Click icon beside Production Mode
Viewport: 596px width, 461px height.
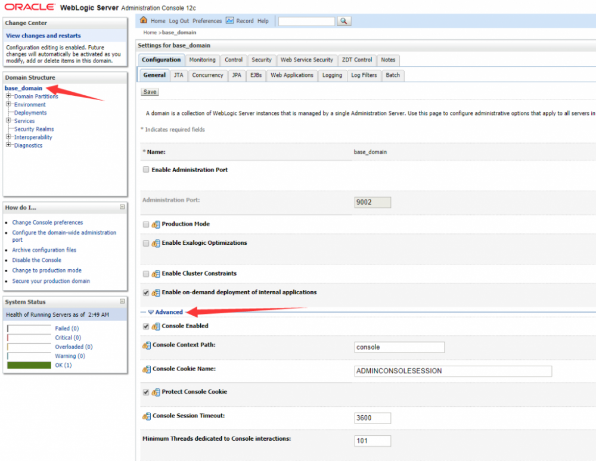(156, 225)
